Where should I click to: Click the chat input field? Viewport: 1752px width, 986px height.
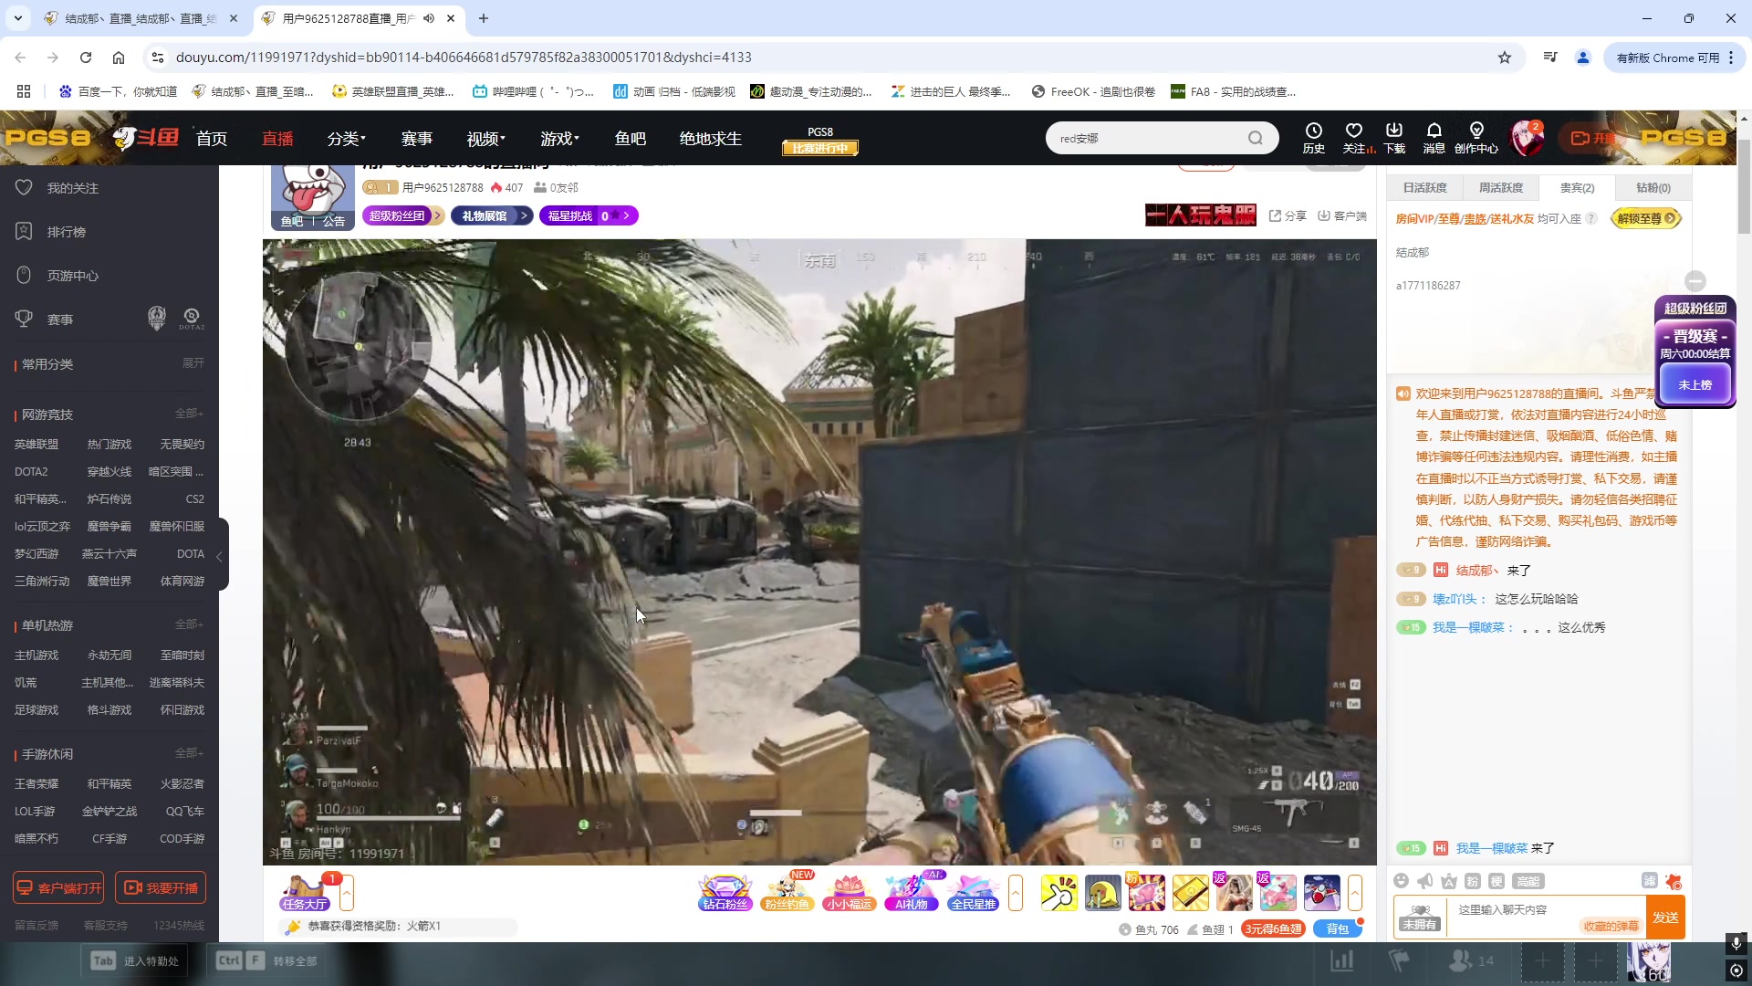click(x=1547, y=917)
